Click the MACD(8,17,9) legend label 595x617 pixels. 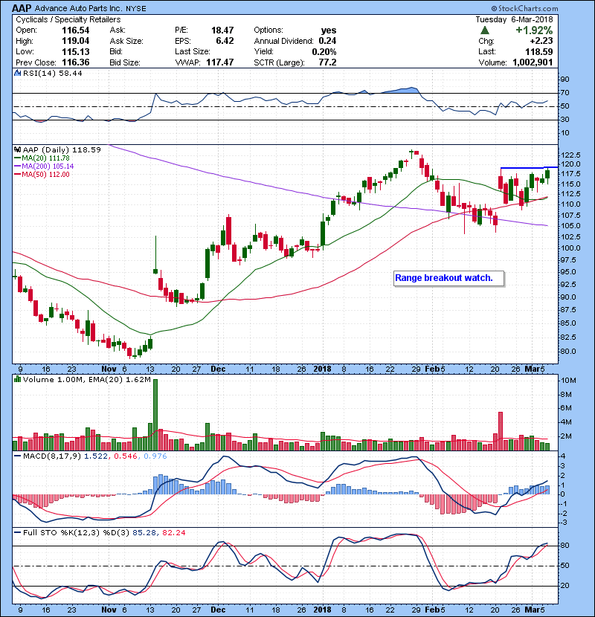52,456
